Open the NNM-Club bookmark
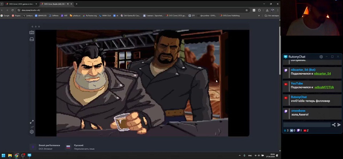The height and width of the screenshot is (159, 343). point(105,16)
